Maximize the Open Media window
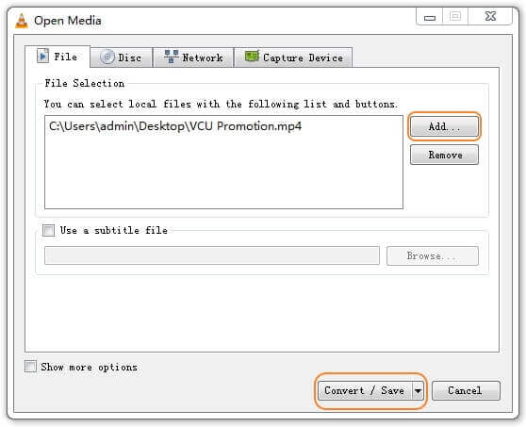 point(455,16)
